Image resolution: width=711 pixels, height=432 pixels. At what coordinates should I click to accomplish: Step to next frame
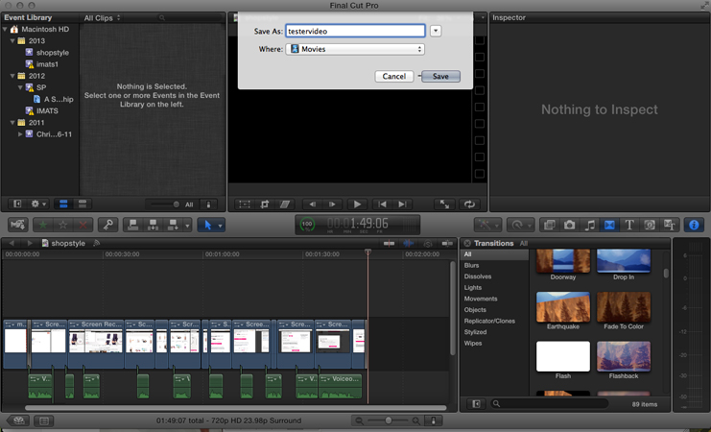coord(332,204)
